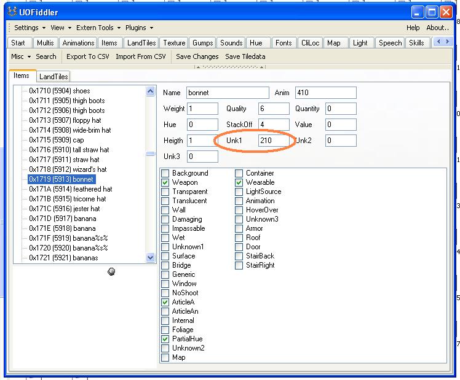Click the Unk1 value field
Screen dimensions: 460x380
tap(274, 141)
